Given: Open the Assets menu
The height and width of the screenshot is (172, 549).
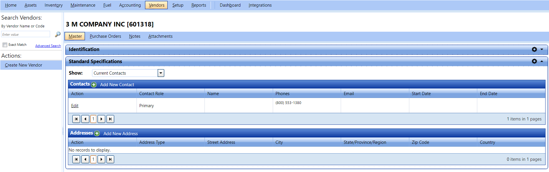Looking at the screenshot, I should [x=30, y=5].
